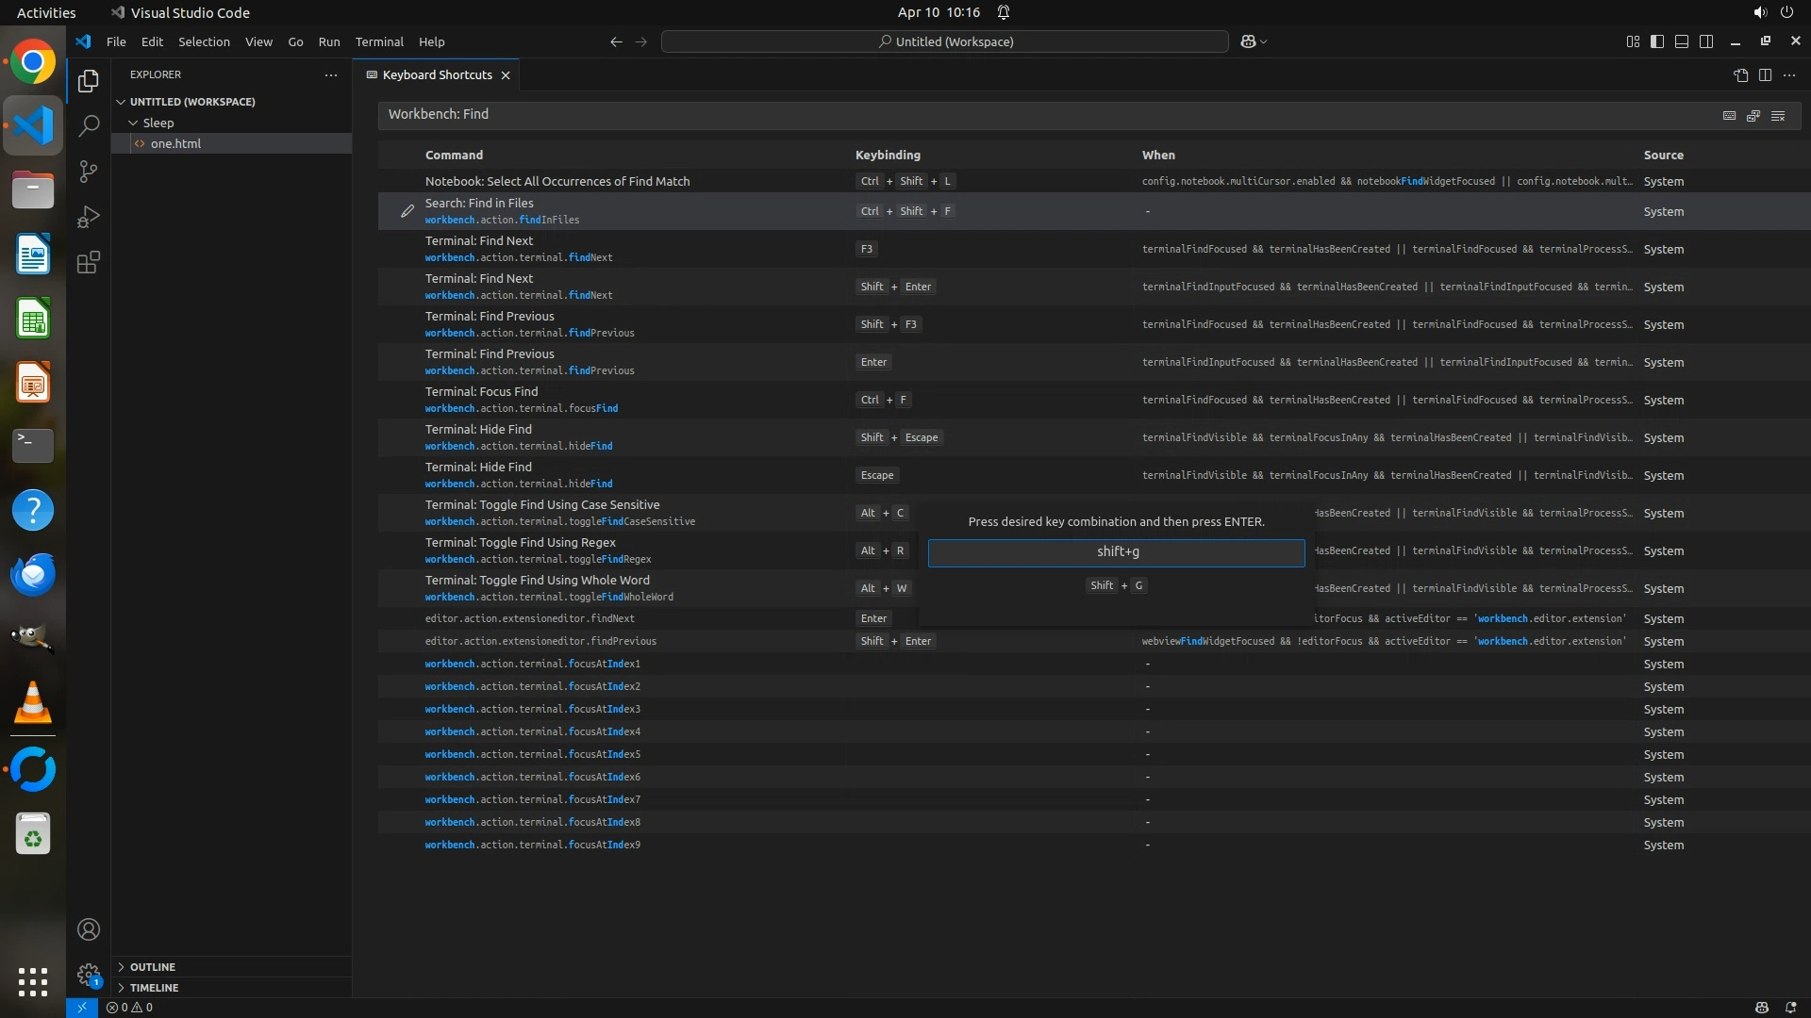Expand the OUTLINE section
The image size is (1811, 1018).
(152, 967)
